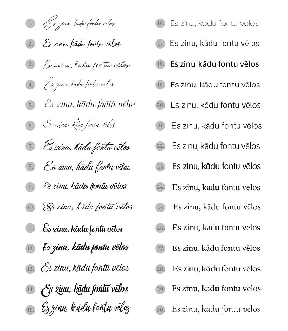288x331 pixels.
Task: Select the circle numbered 16
Action: click(x=160, y=23)
